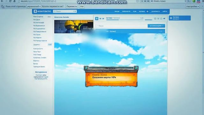This screenshot has width=204, height=115.
Task: Click browser back arrow
Action: 2,1
